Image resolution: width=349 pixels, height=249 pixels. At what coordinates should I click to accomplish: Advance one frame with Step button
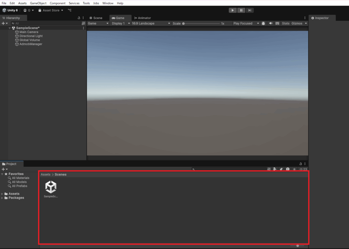pyautogui.click(x=250, y=10)
